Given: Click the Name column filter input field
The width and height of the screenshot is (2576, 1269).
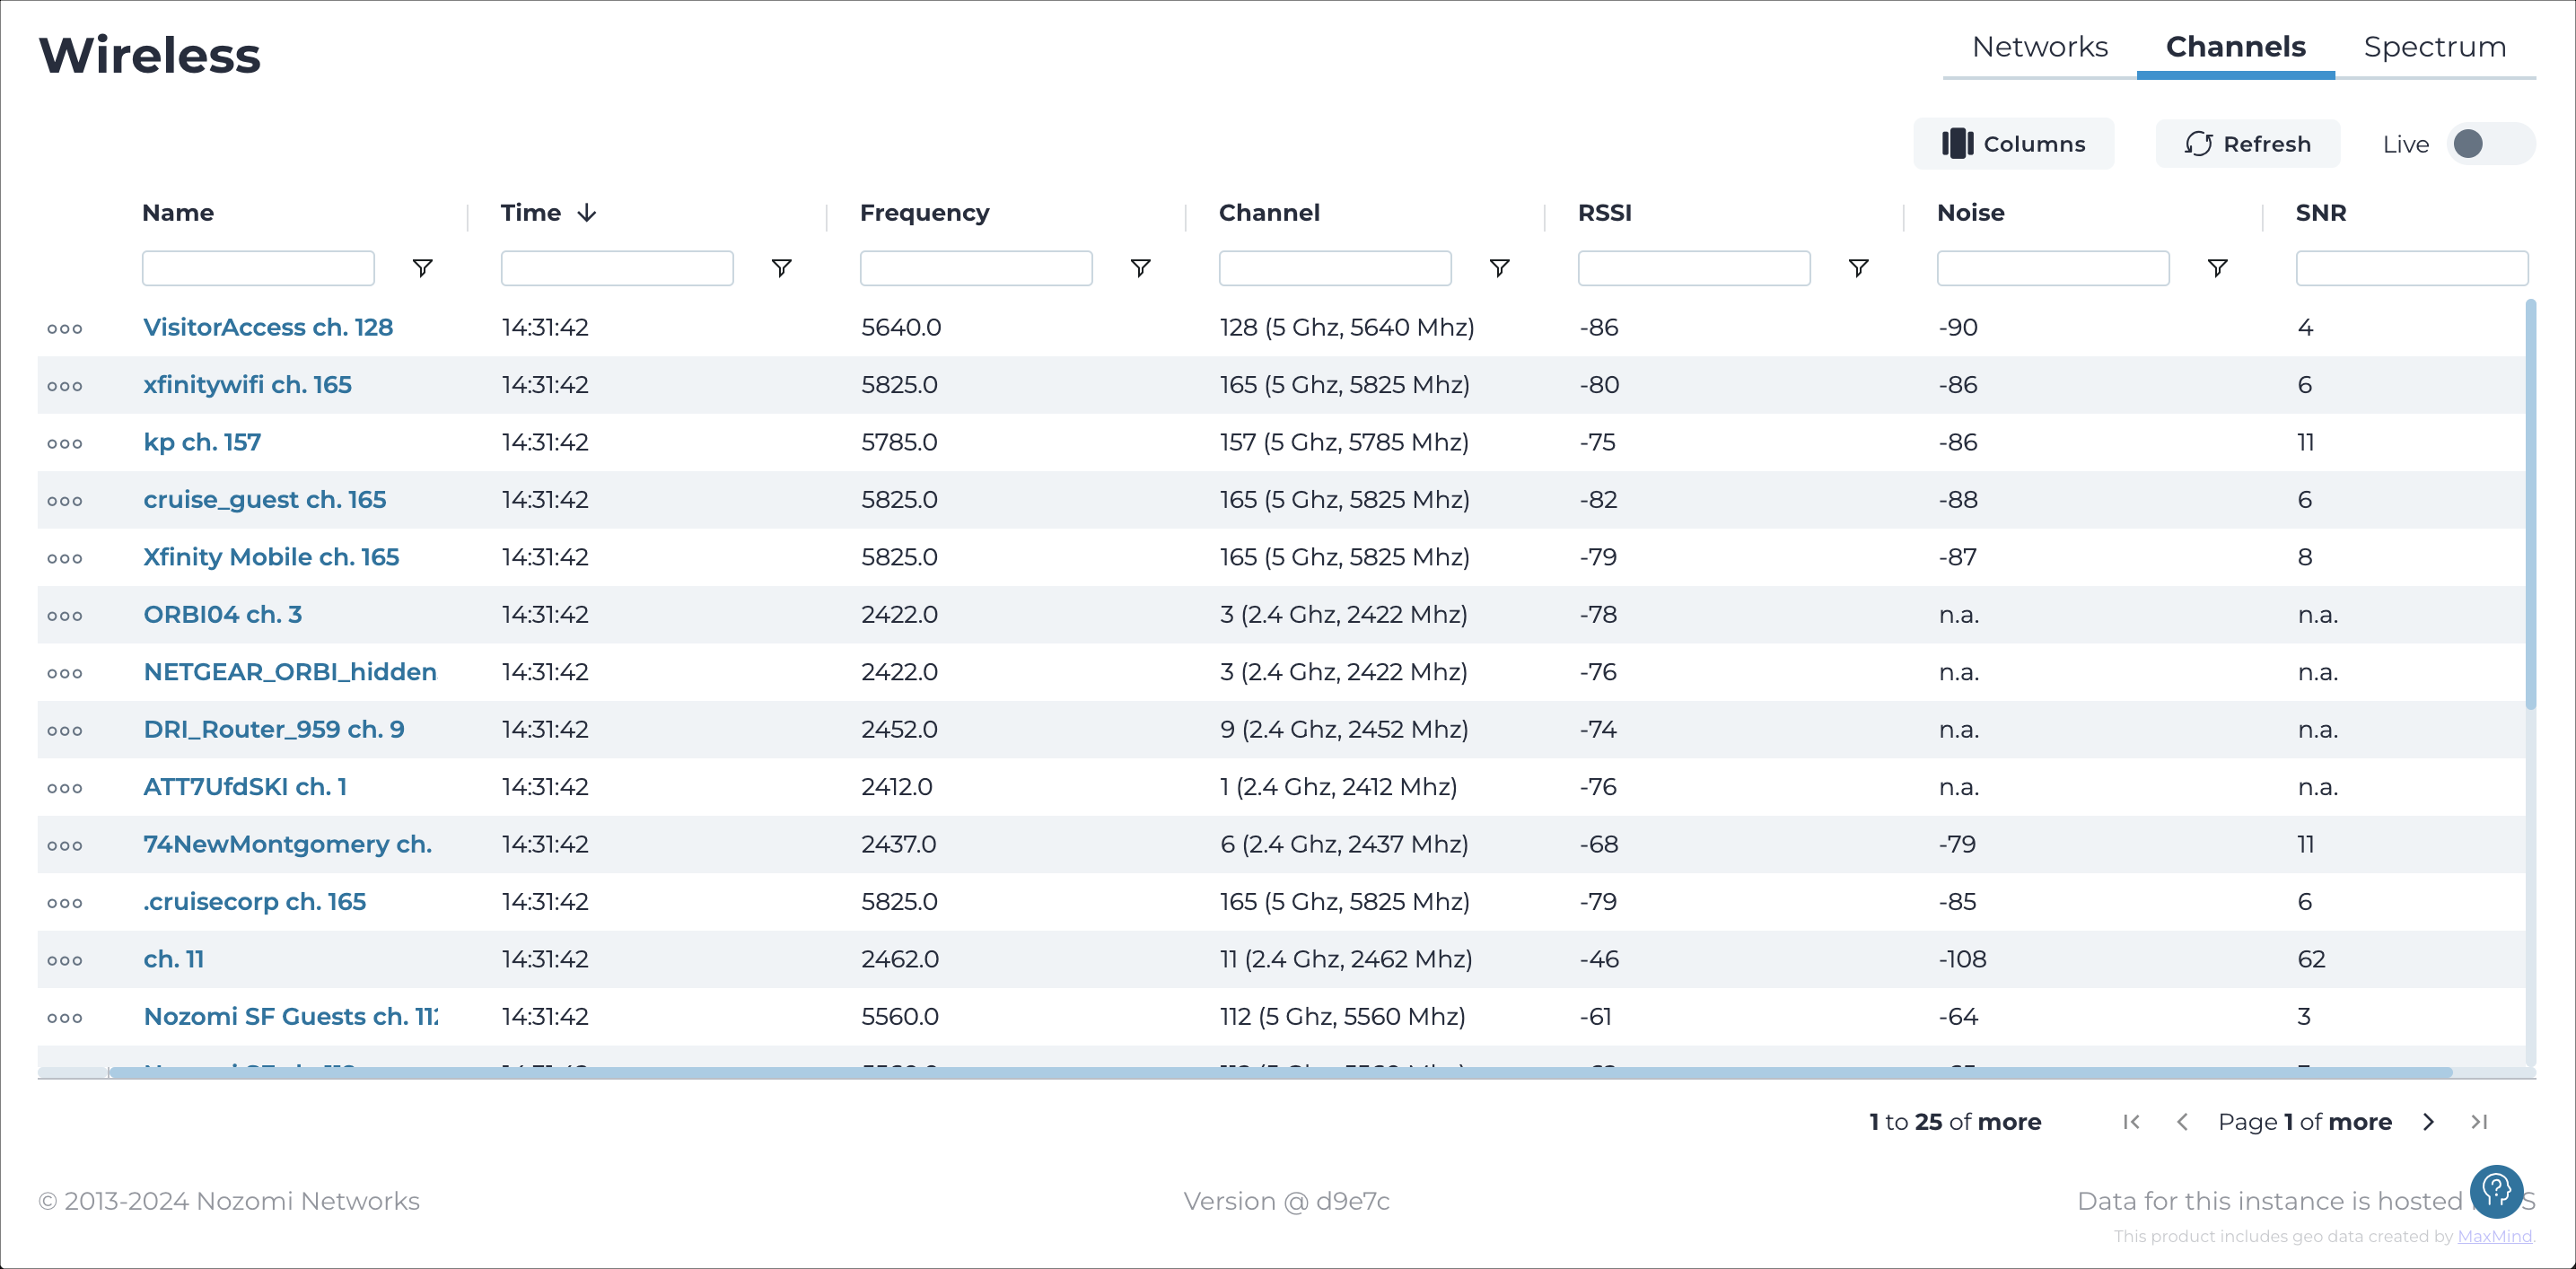Looking at the screenshot, I should pyautogui.click(x=258, y=267).
